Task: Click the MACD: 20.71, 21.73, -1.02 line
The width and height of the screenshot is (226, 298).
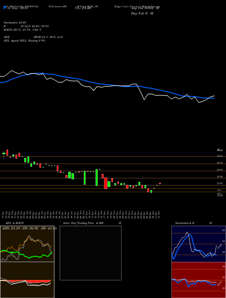Action: click(23, 30)
